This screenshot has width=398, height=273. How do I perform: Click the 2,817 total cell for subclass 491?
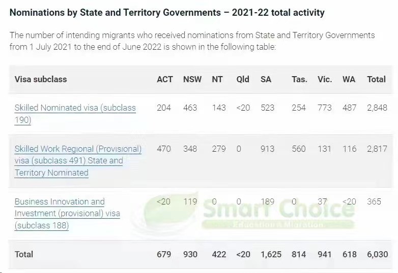click(x=377, y=149)
